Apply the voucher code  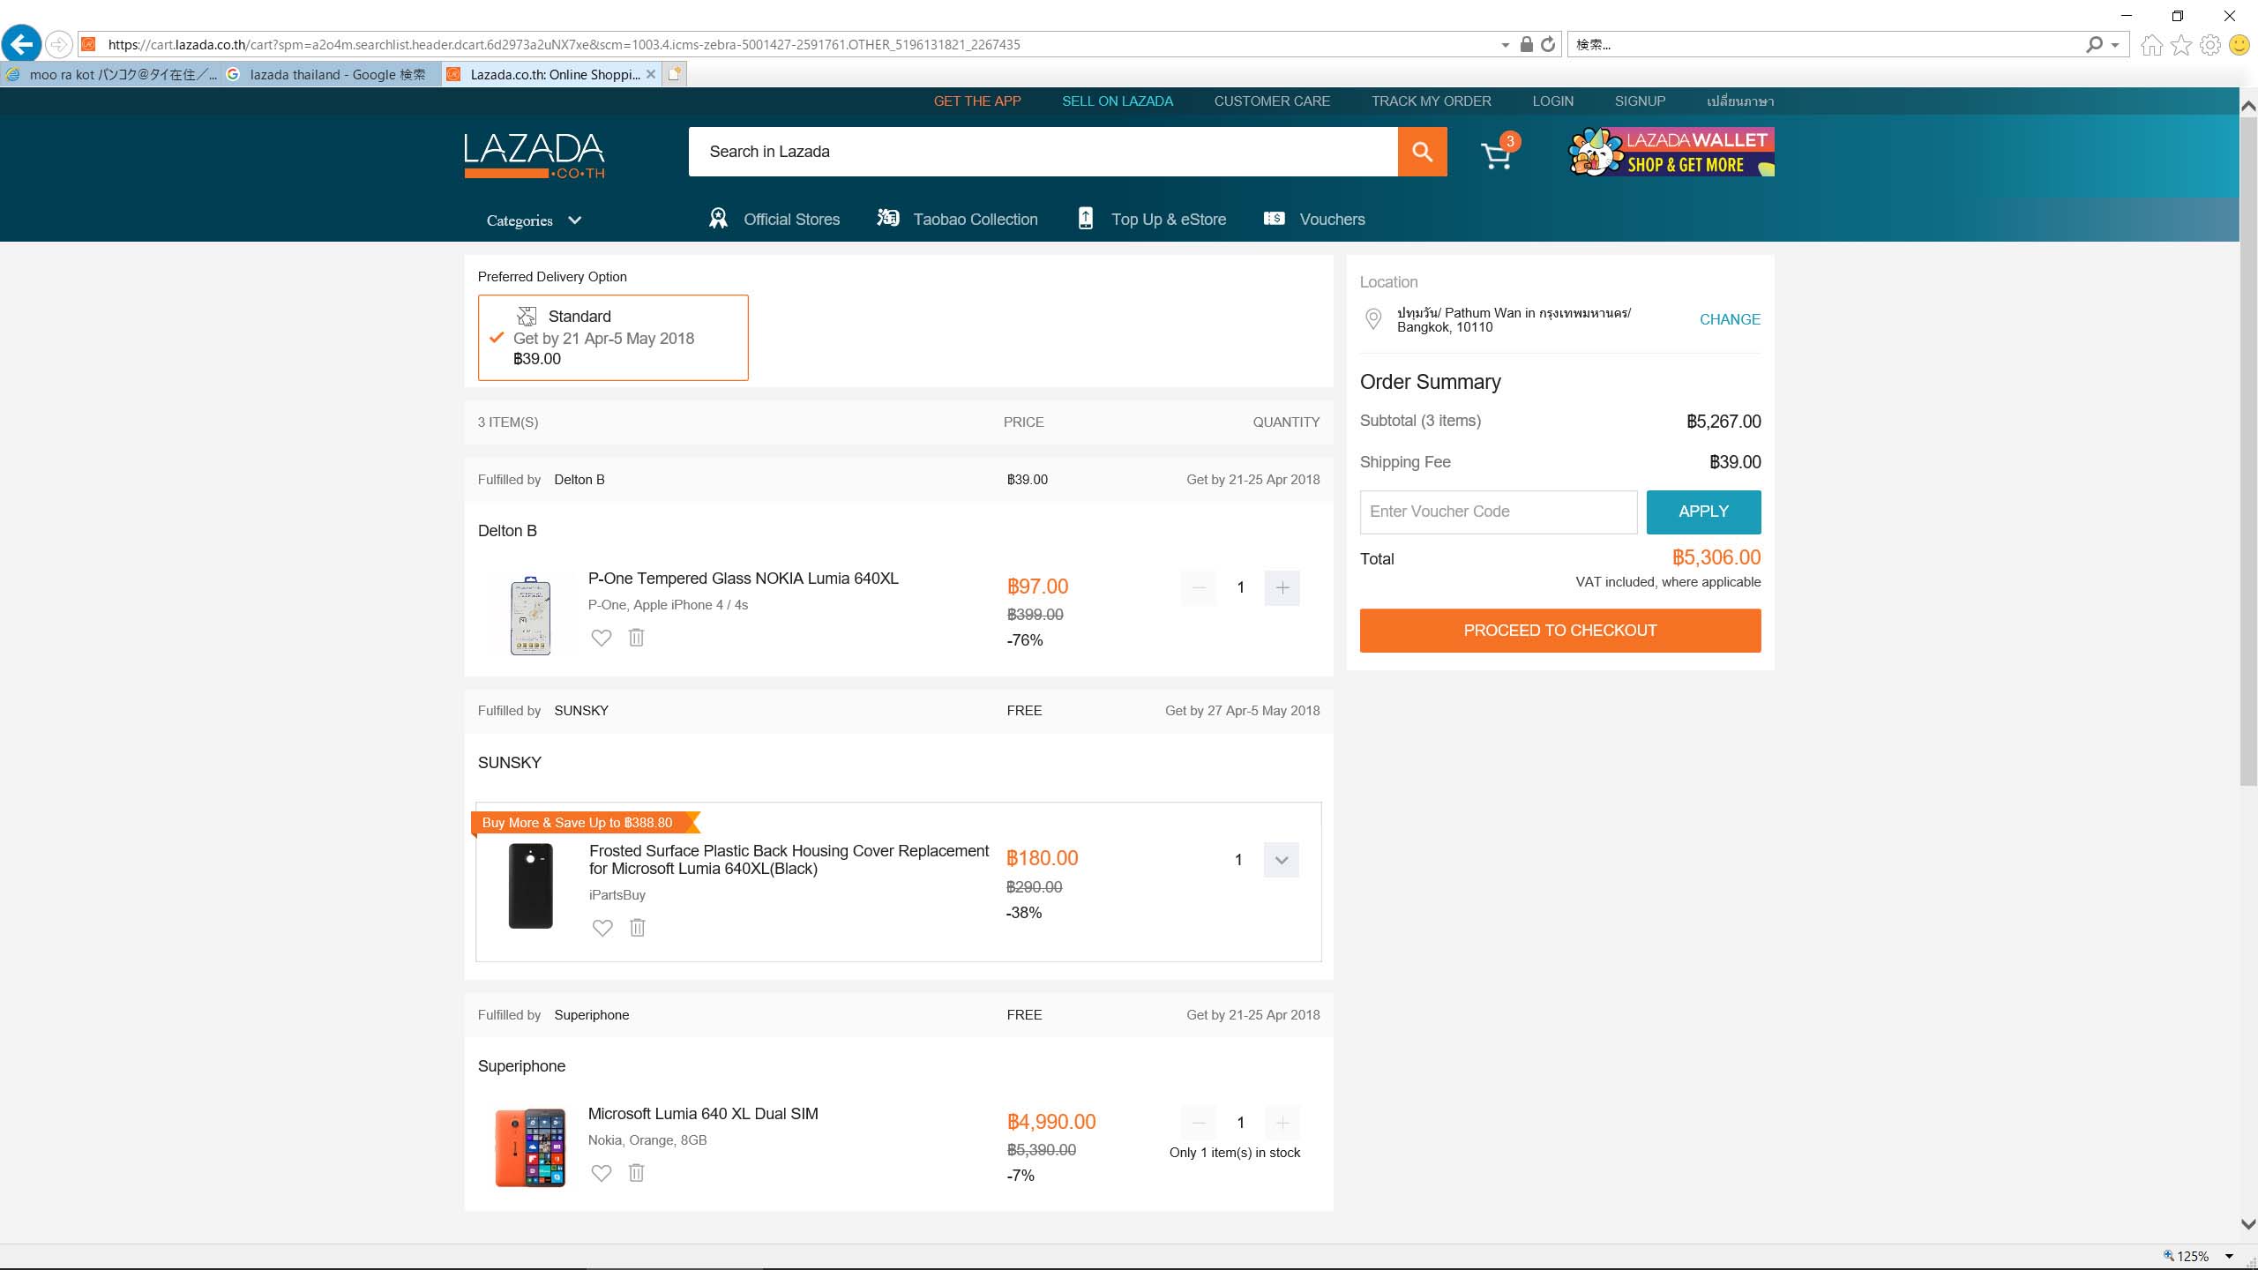tap(1703, 512)
